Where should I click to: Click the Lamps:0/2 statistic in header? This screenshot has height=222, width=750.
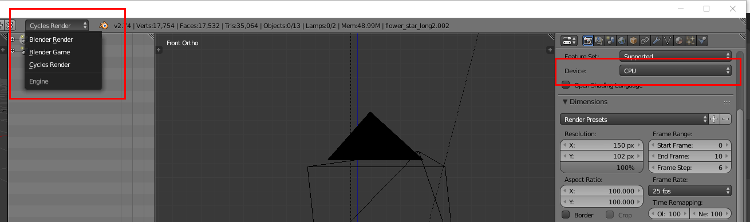click(x=321, y=26)
